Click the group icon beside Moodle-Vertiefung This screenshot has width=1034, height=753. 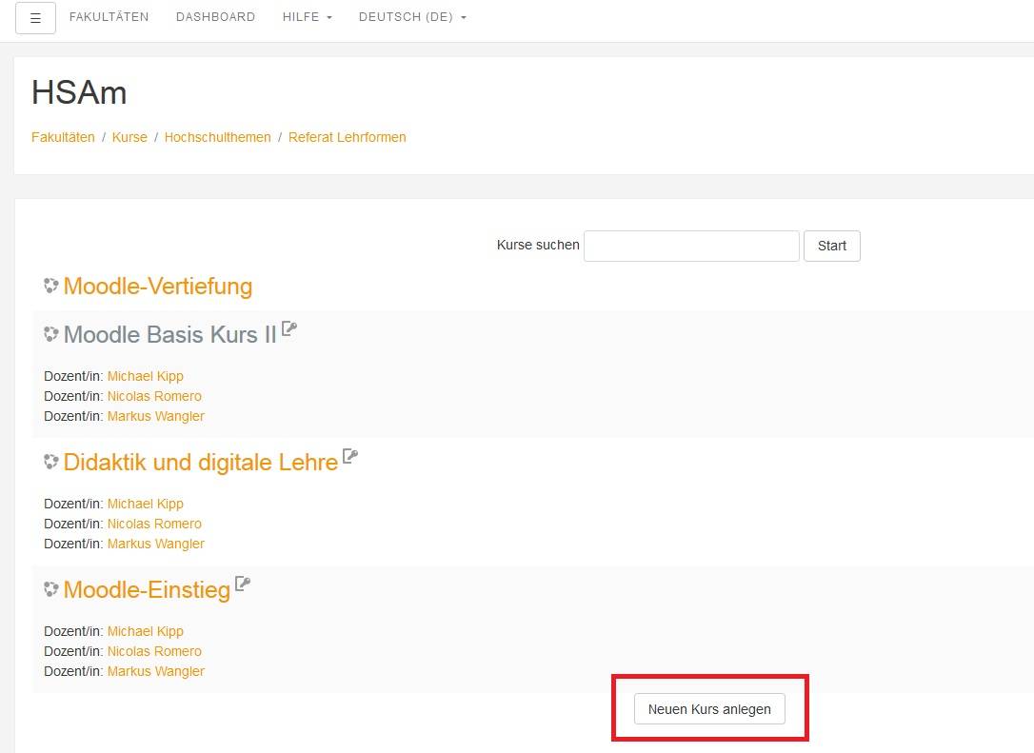coord(50,285)
